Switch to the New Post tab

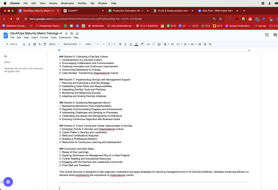click(x=218, y=11)
